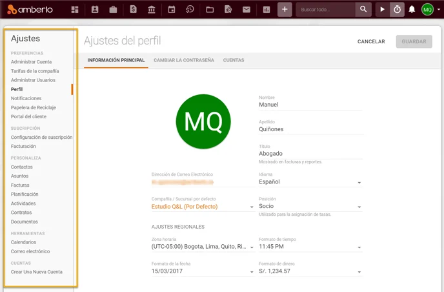Expand the user menu arrow beside avatar
The image size is (444, 292).
(439, 9)
